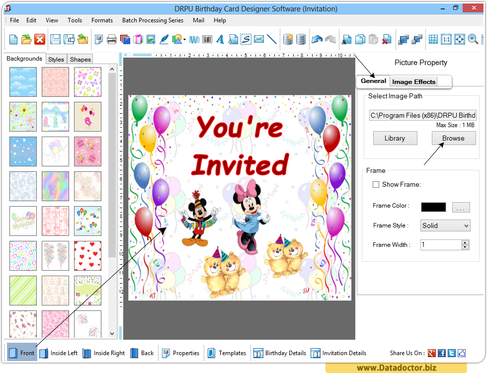487x373 pixels.
Task: Click the Undo arrow icon
Action: point(317,40)
